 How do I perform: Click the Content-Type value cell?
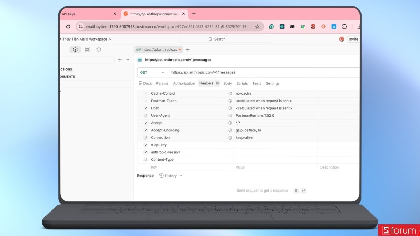click(x=275, y=159)
